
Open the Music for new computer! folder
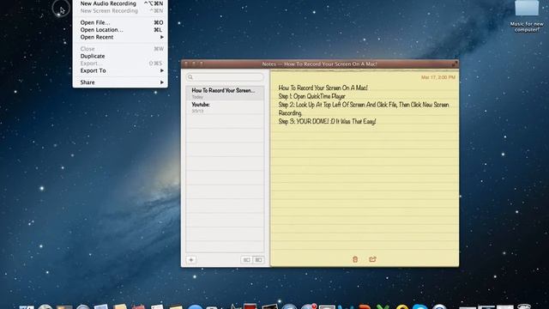[527, 16]
